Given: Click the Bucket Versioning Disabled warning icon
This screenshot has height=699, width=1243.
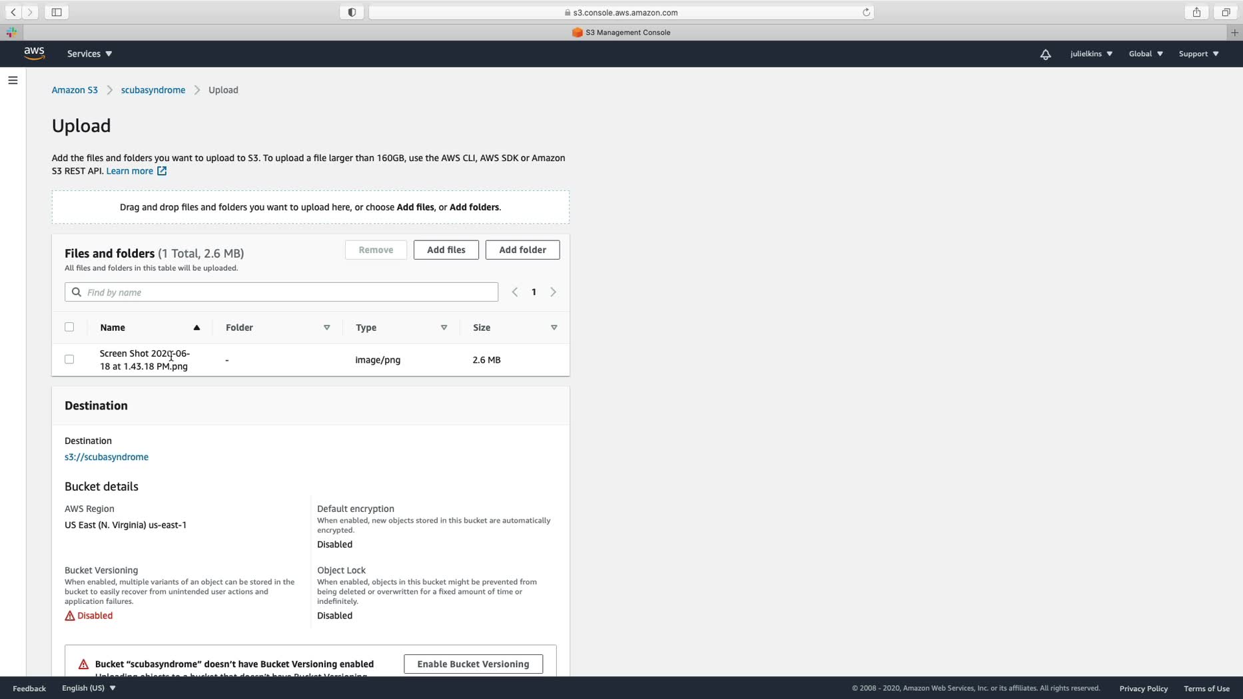Looking at the screenshot, I should click(70, 616).
